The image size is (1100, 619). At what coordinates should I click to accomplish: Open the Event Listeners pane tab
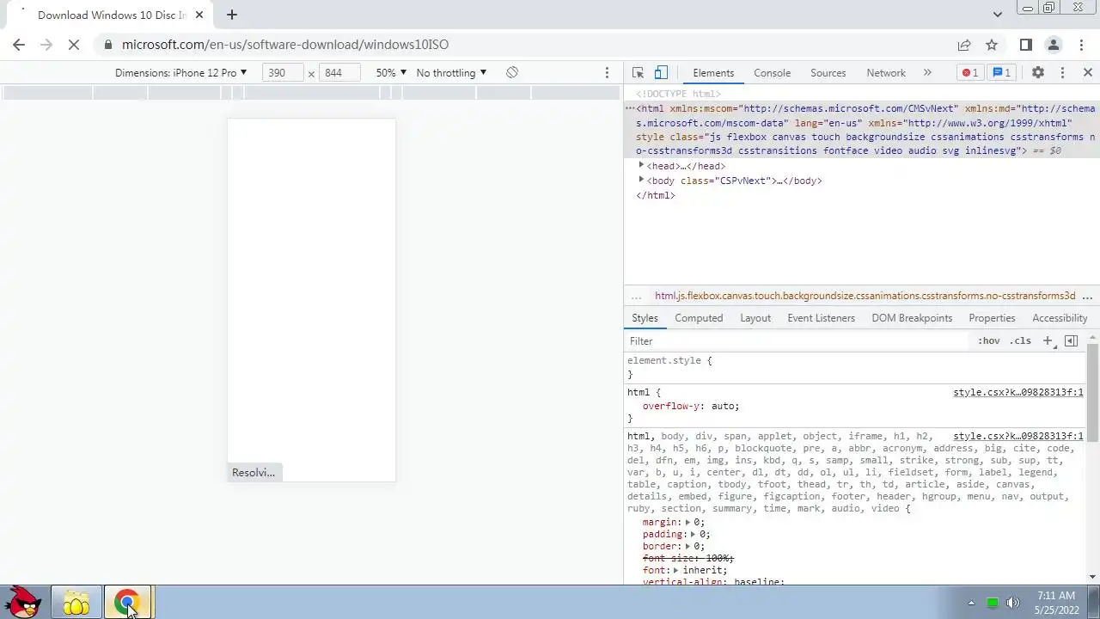click(x=821, y=318)
